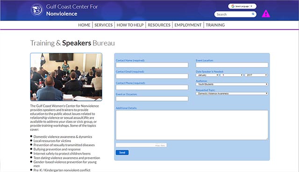
Task: Click 'Internet safety to protect children/teens' item
Action: (62, 153)
